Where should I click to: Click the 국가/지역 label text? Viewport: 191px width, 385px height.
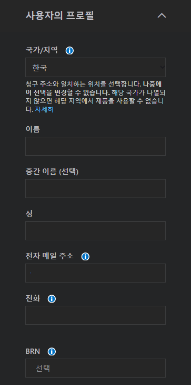click(42, 50)
